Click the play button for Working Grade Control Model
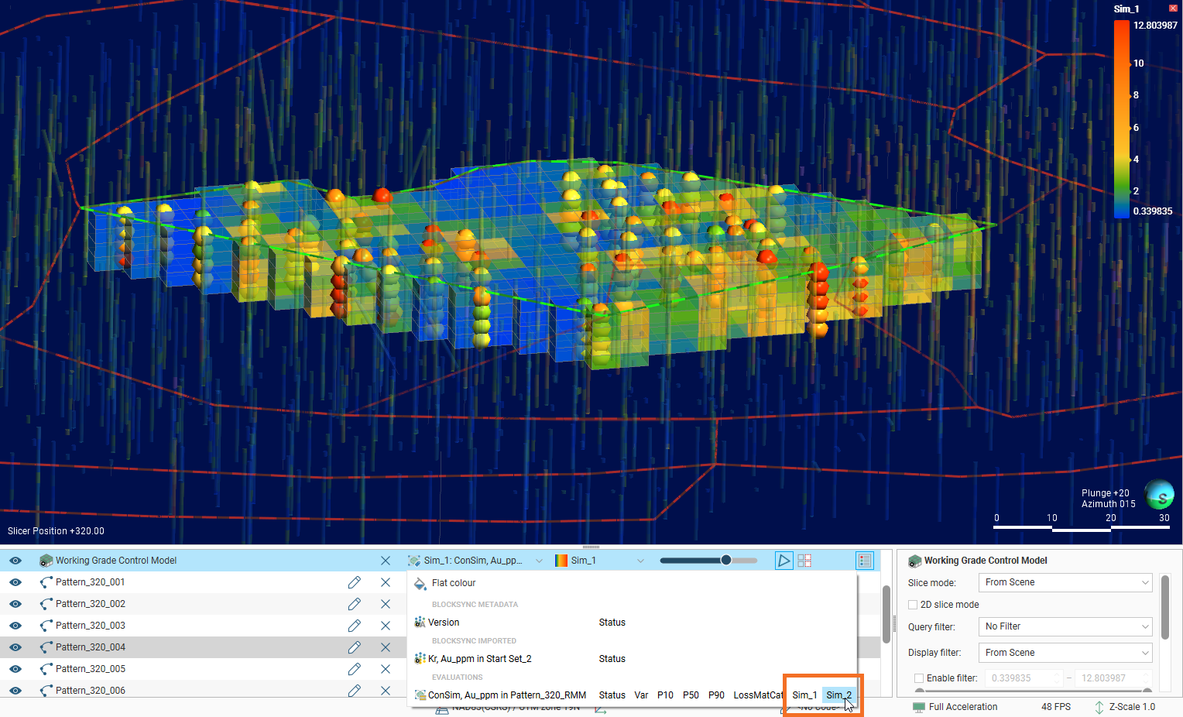 click(784, 561)
